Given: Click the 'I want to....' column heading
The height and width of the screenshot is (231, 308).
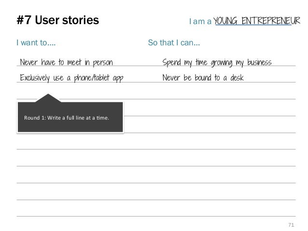Looking at the screenshot, I should pyautogui.click(x=36, y=42).
